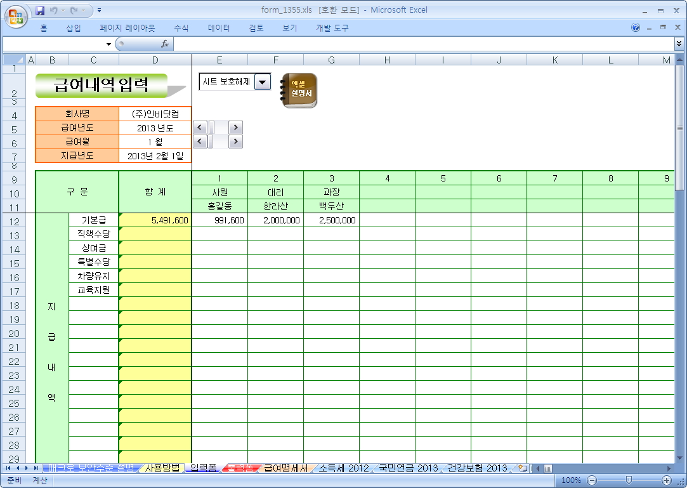This screenshot has height=488, width=687.
Task: Click the 데이터 ribbon tab
Action: pyautogui.click(x=219, y=28)
